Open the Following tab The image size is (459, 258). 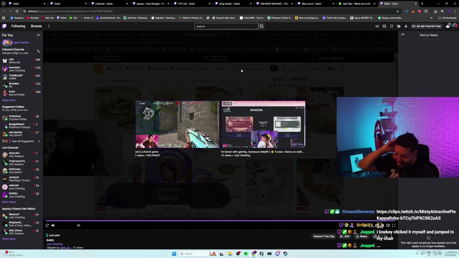point(18,26)
